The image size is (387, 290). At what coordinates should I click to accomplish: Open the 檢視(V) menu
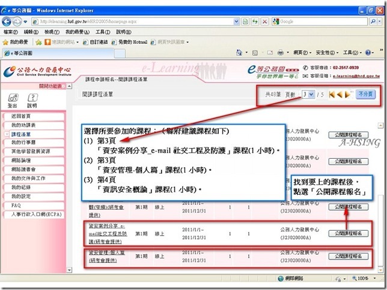52,32
